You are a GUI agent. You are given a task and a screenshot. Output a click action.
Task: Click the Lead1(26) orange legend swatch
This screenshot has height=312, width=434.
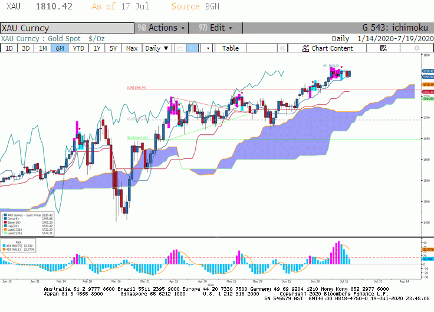pyautogui.click(x=5, y=230)
